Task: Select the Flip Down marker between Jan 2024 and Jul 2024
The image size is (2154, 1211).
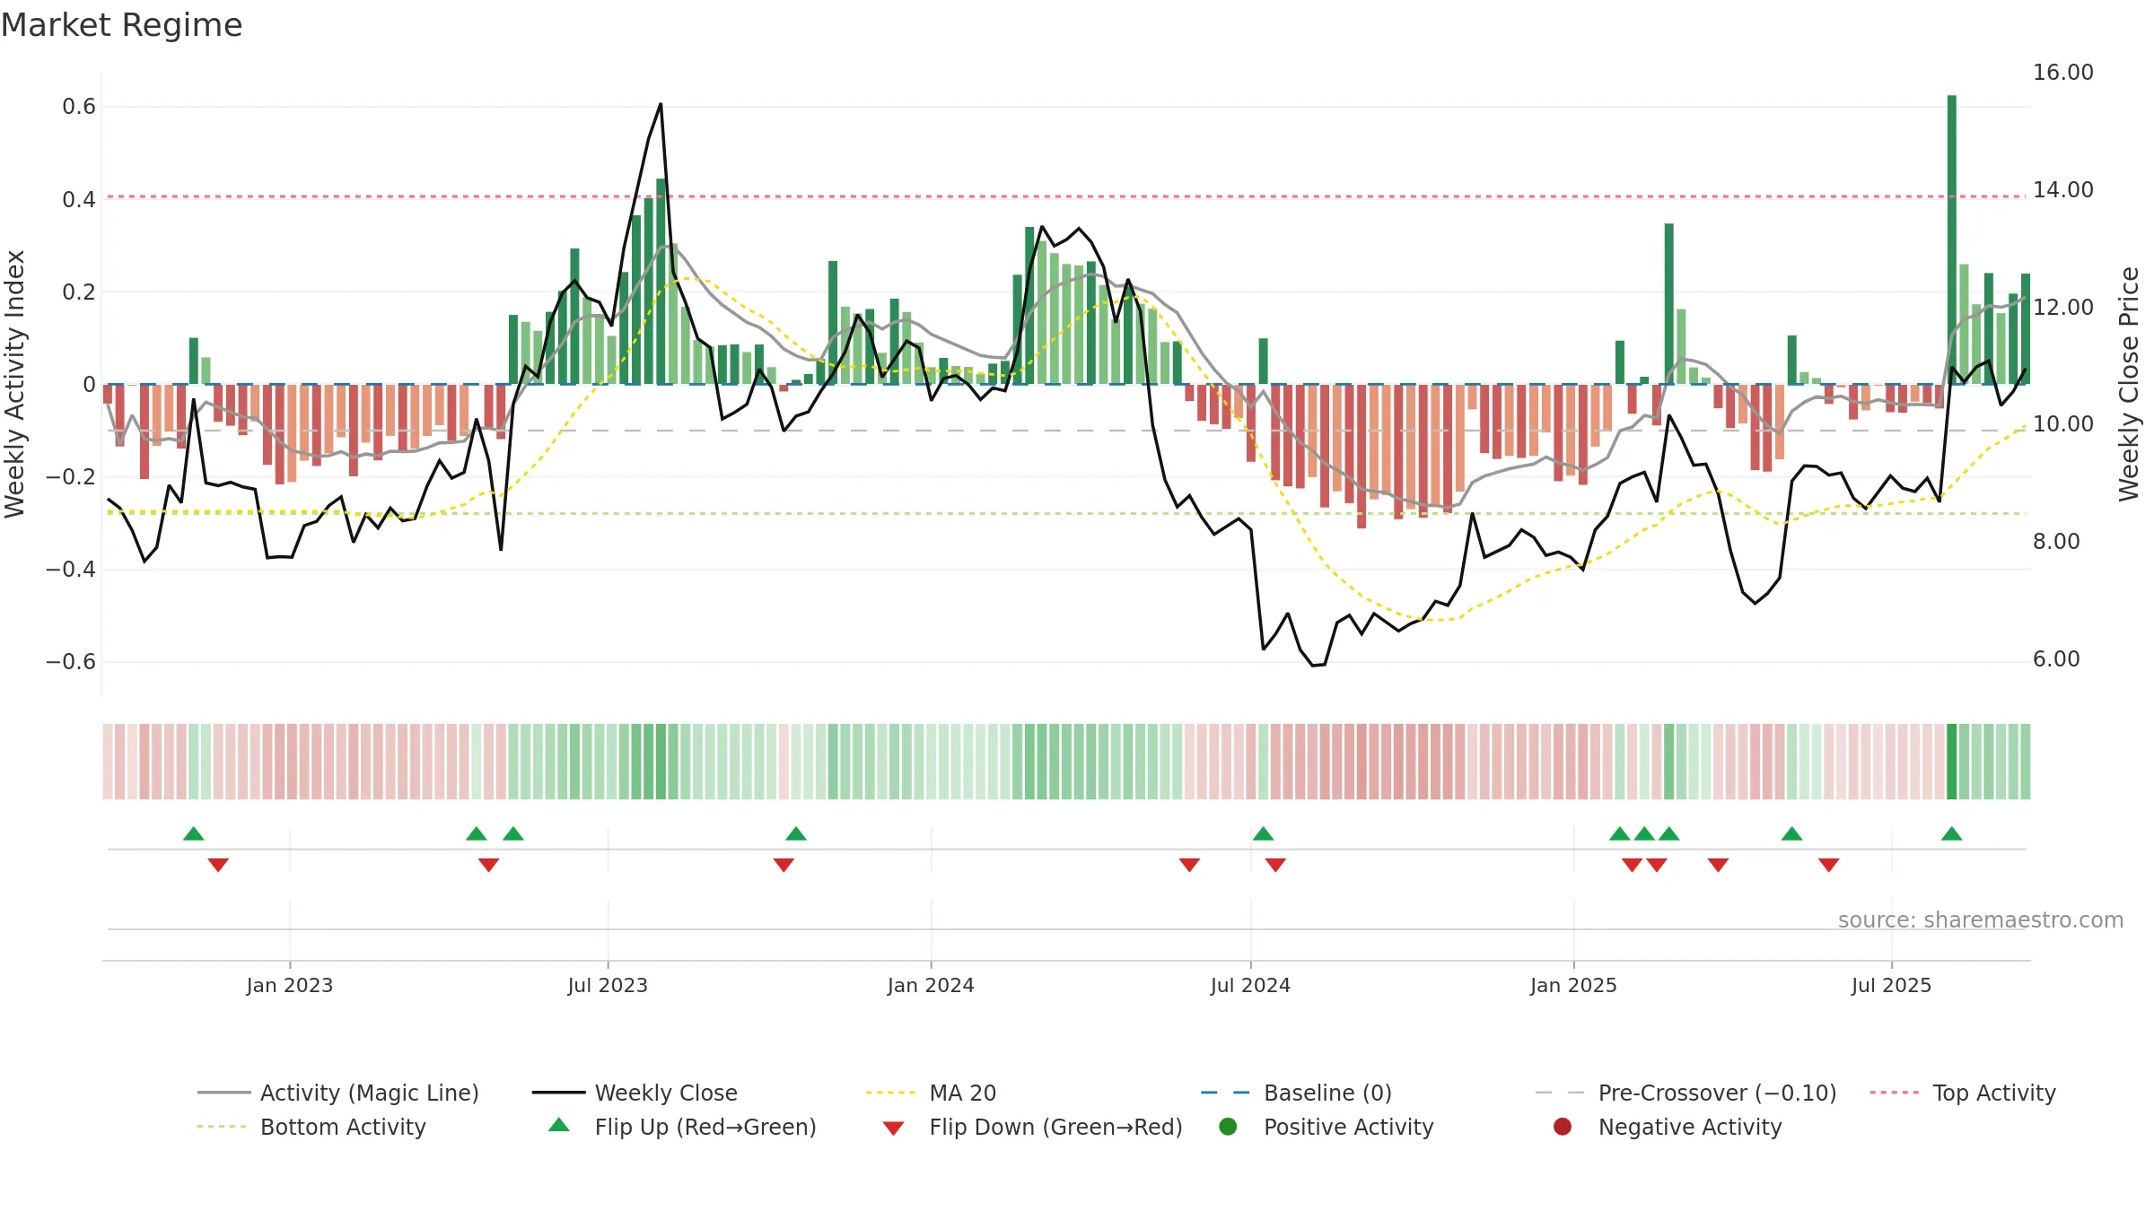Action: (1189, 865)
